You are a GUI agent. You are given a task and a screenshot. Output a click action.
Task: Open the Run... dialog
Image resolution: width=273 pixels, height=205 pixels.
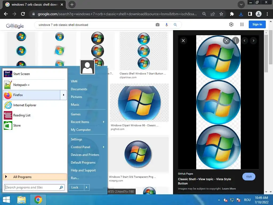click(x=75, y=178)
